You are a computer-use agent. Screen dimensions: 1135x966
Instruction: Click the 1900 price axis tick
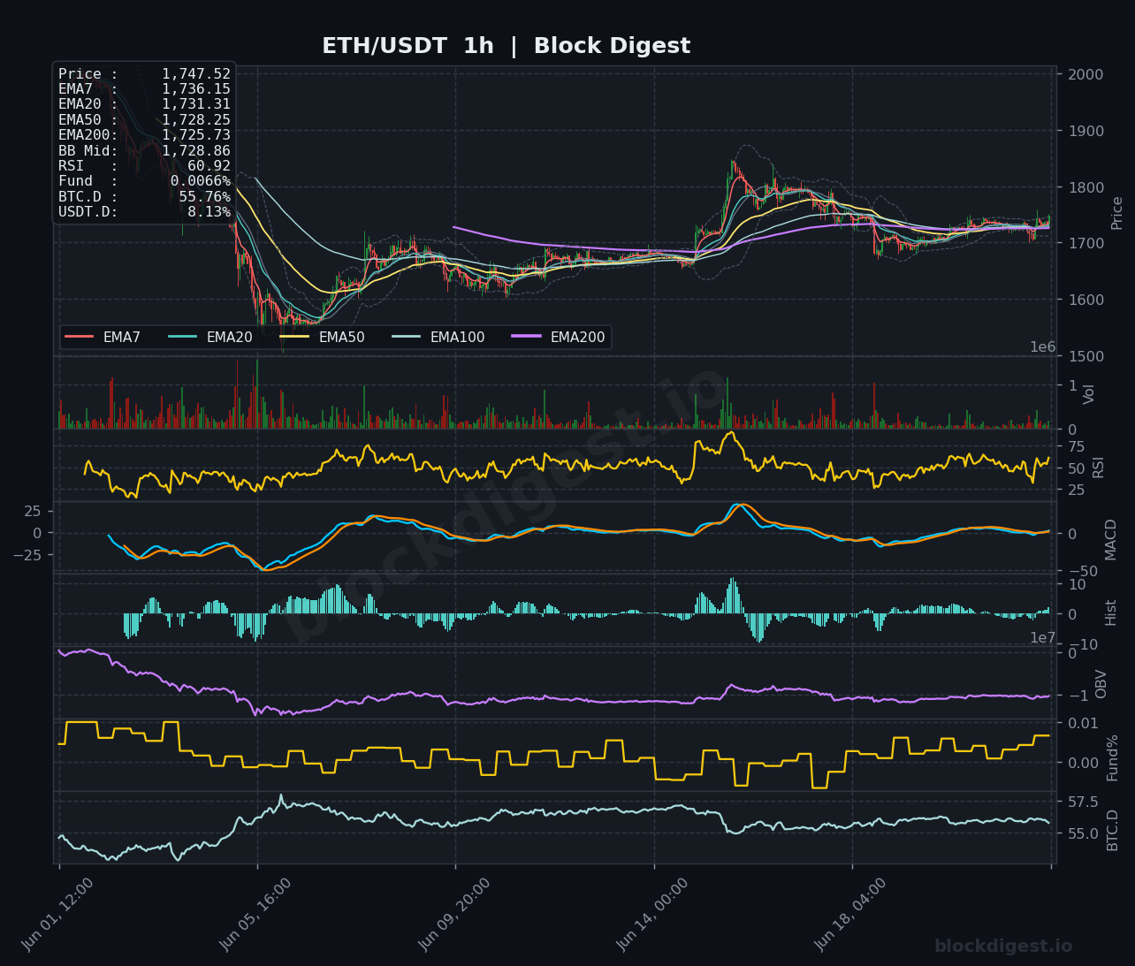pyautogui.click(x=1085, y=131)
